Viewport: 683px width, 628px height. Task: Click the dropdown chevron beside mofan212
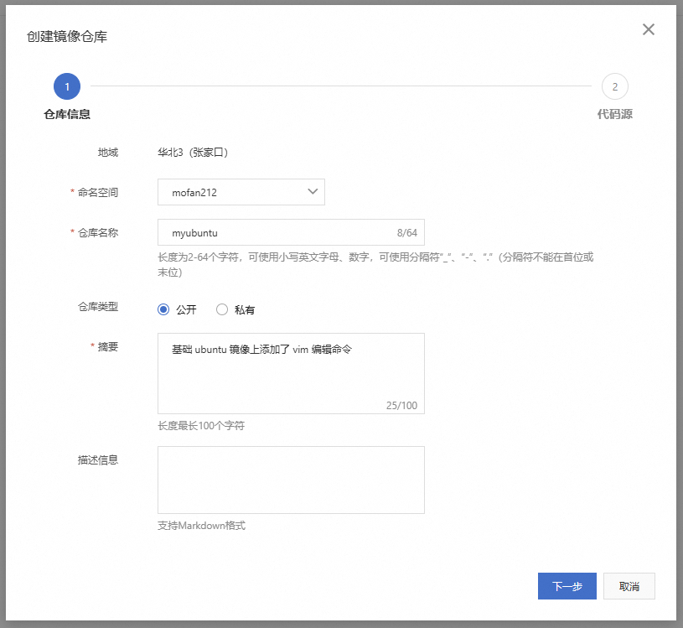tap(314, 192)
